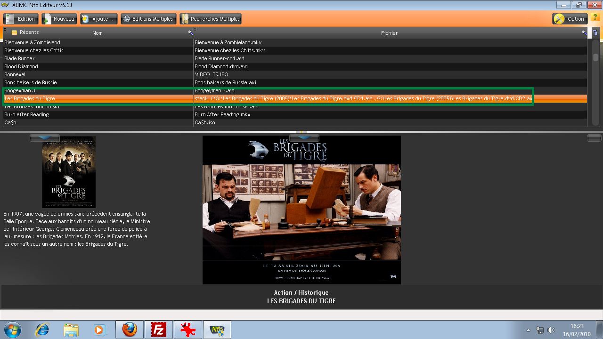Sort list by the Nom column header
This screenshot has width=603, height=339.
98,33
